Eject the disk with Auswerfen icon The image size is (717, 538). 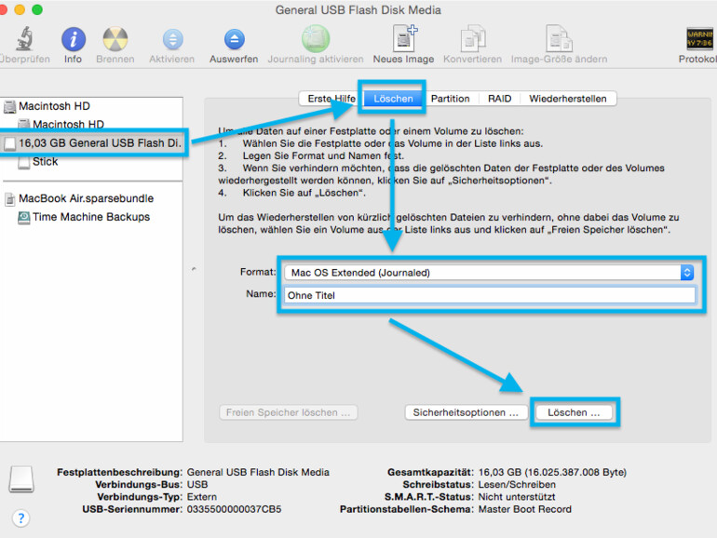coord(234,39)
